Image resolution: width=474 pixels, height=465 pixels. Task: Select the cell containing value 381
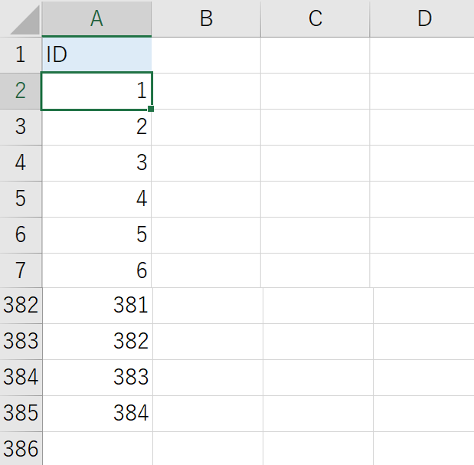pyautogui.click(x=98, y=306)
